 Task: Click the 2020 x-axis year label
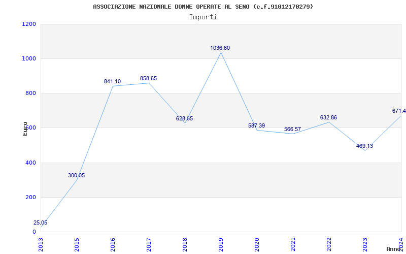(257, 245)
